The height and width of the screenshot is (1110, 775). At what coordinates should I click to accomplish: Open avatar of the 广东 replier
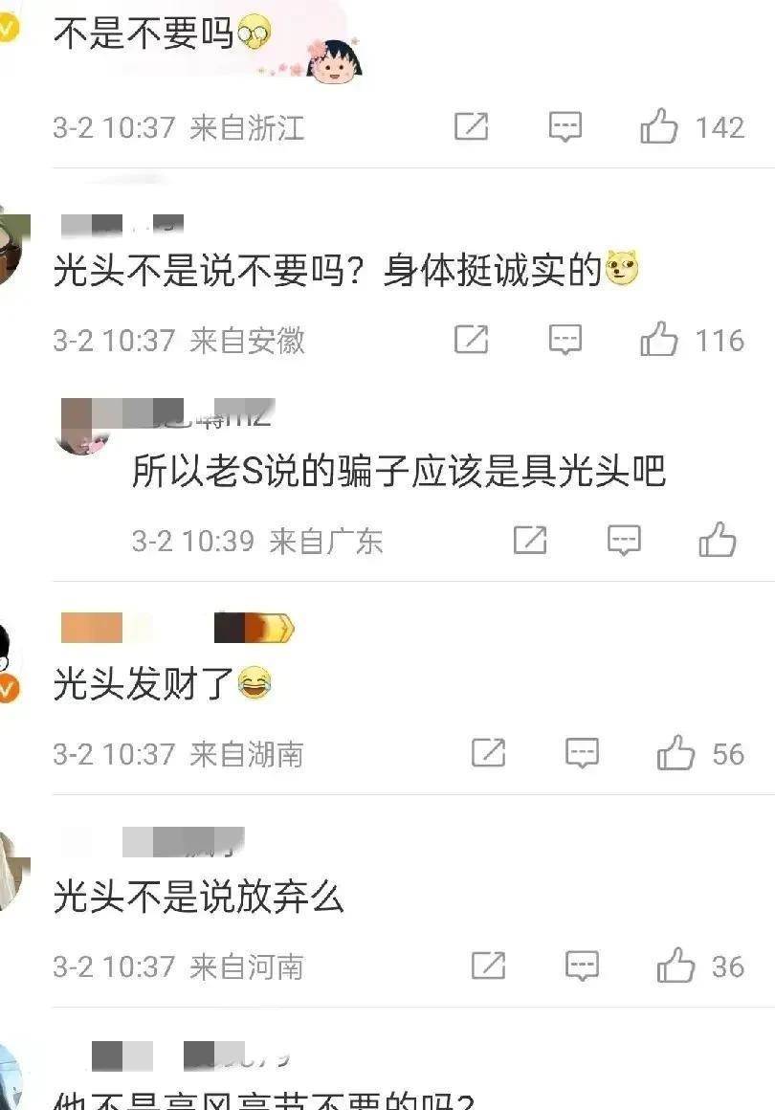pos(83,427)
